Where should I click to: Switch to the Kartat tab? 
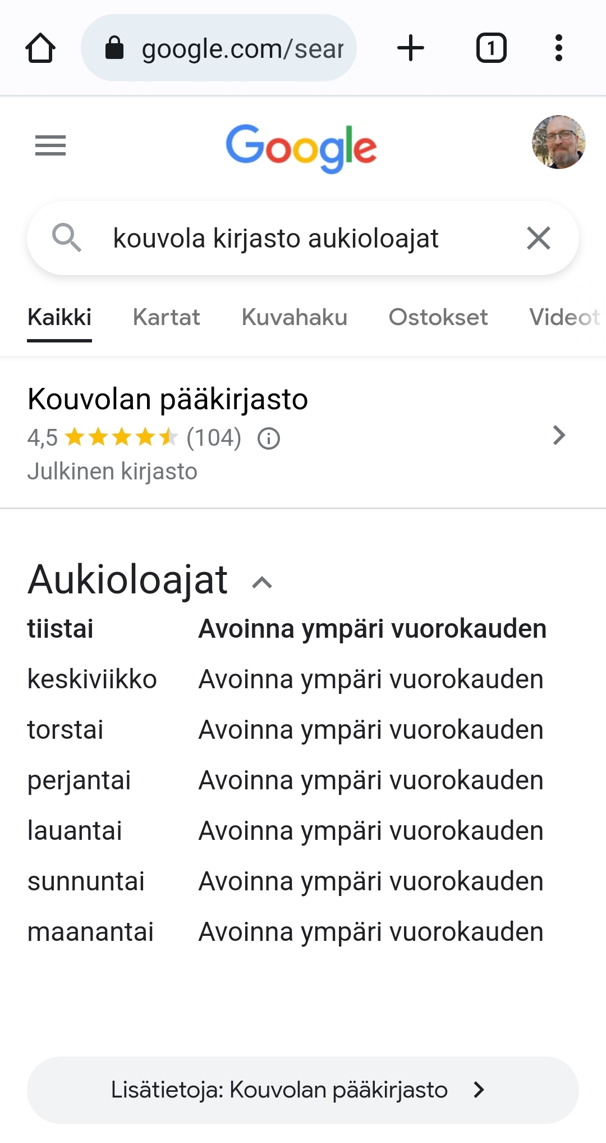coord(166,318)
